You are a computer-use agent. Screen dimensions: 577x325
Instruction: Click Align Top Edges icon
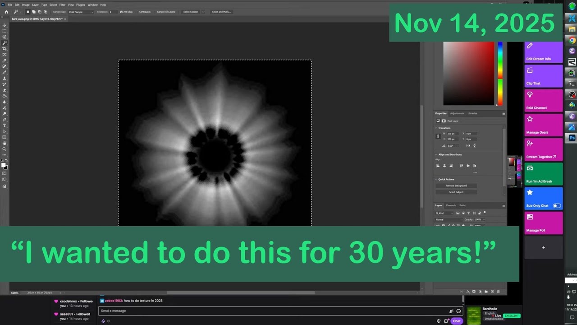462,166
